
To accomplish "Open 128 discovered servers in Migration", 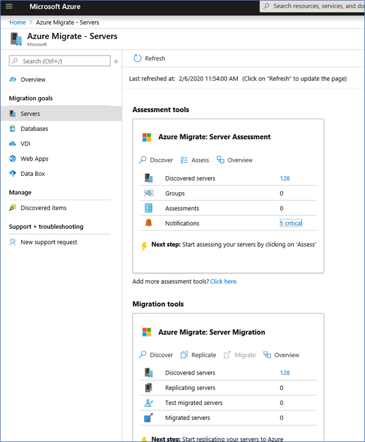I will pyautogui.click(x=285, y=373).
